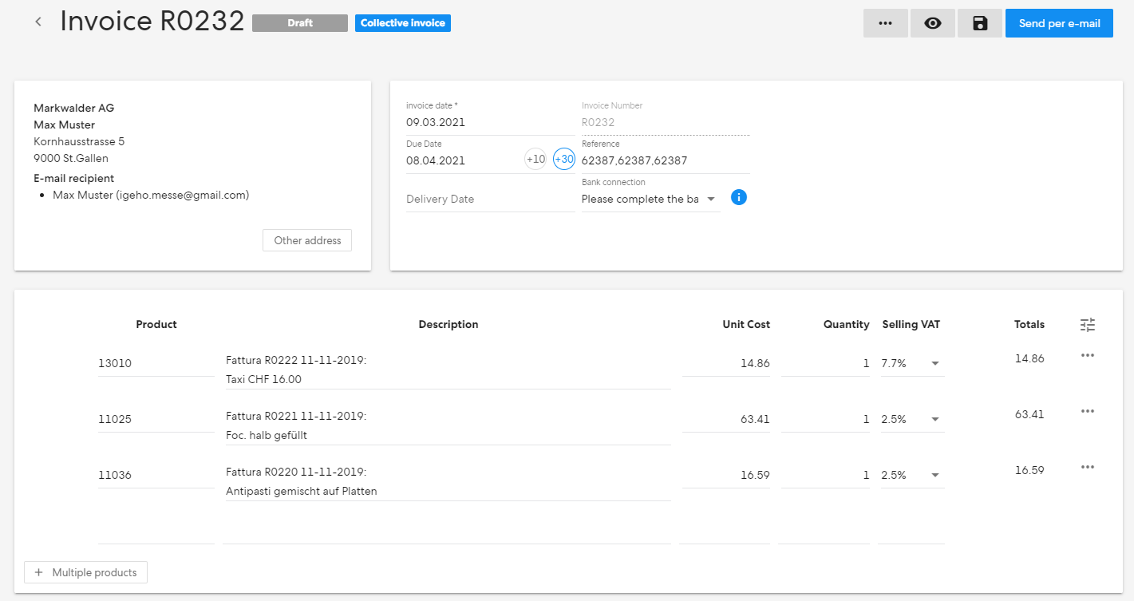Click unit cost field 14.86
1134x601 pixels.
click(726, 364)
